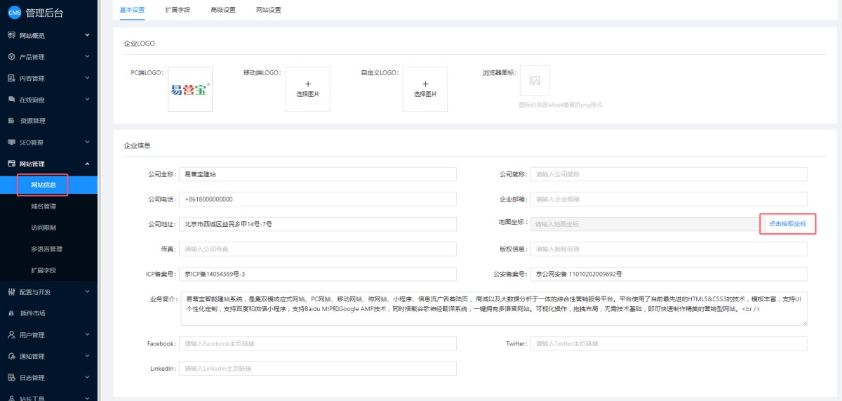Collapse the 网站管理 sidebar section
Screen dimensions: 842x401
(x=48, y=164)
